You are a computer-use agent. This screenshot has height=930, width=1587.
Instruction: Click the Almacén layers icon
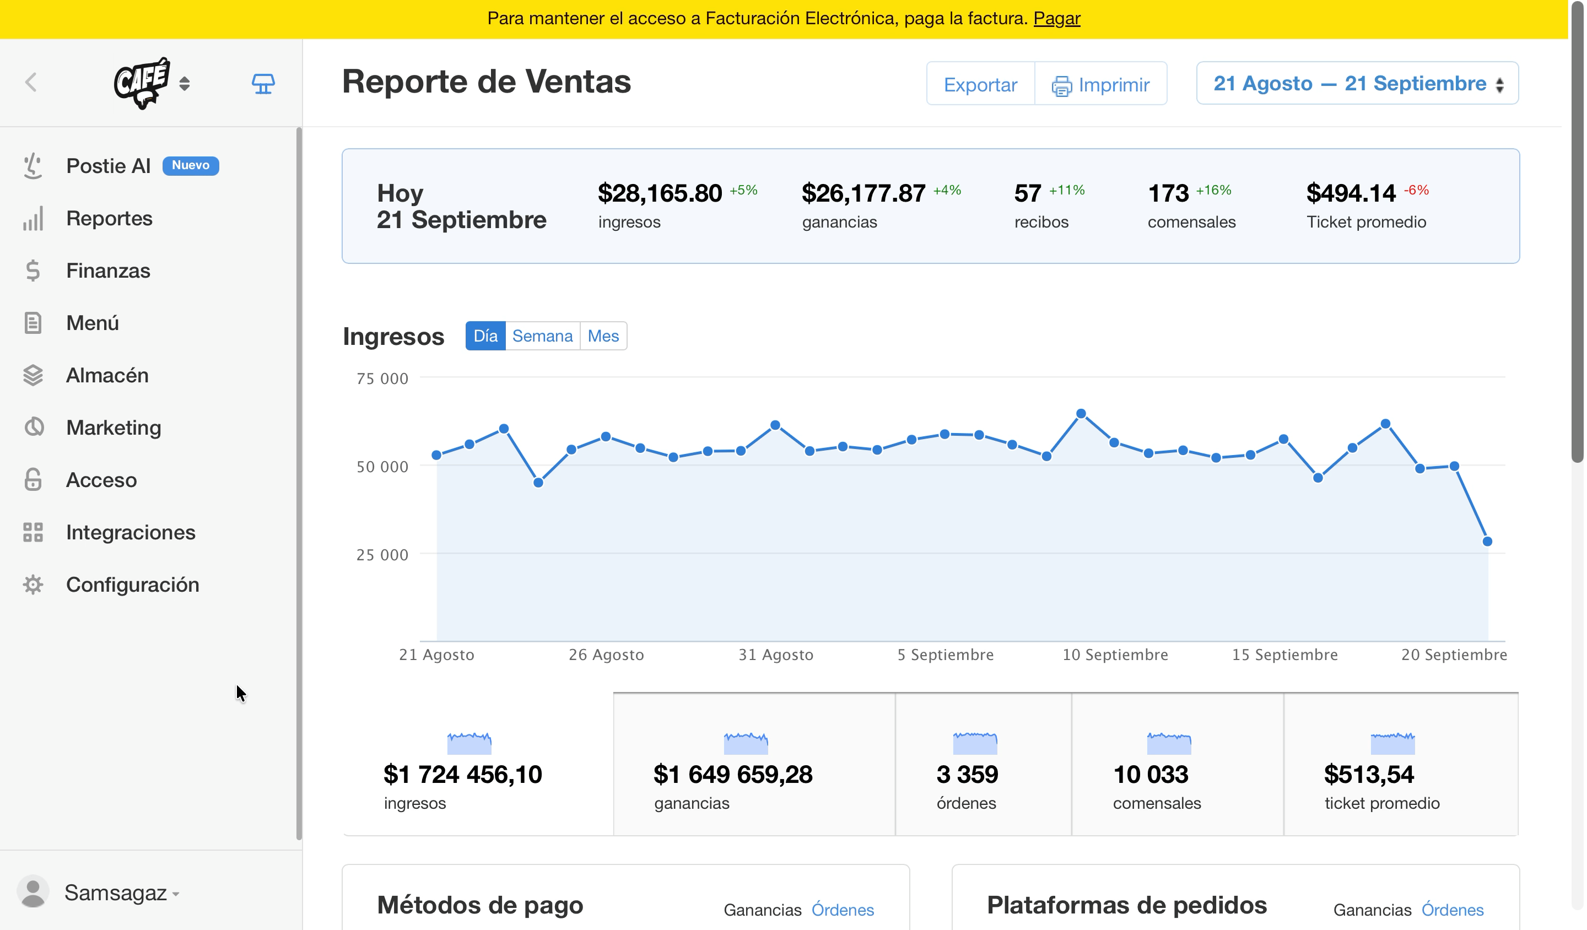(x=33, y=375)
